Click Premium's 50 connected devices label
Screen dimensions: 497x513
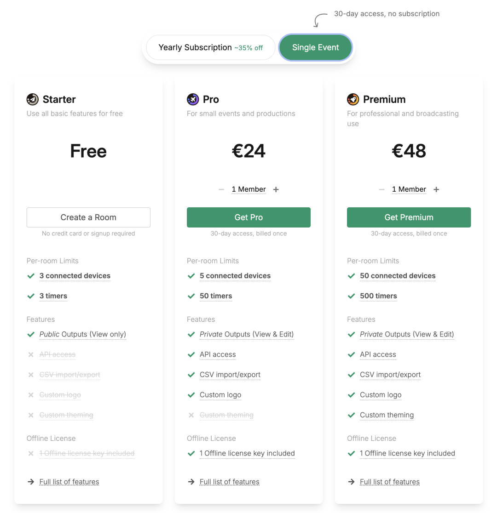click(x=398, y=276)
